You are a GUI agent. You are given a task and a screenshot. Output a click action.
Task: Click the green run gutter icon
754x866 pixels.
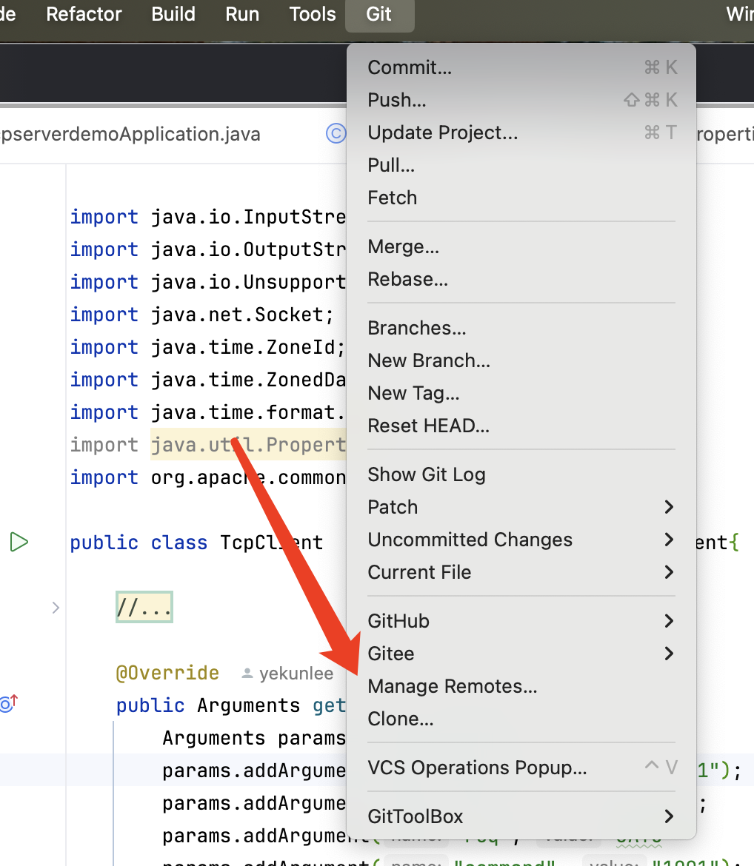[x=19, y=543]
